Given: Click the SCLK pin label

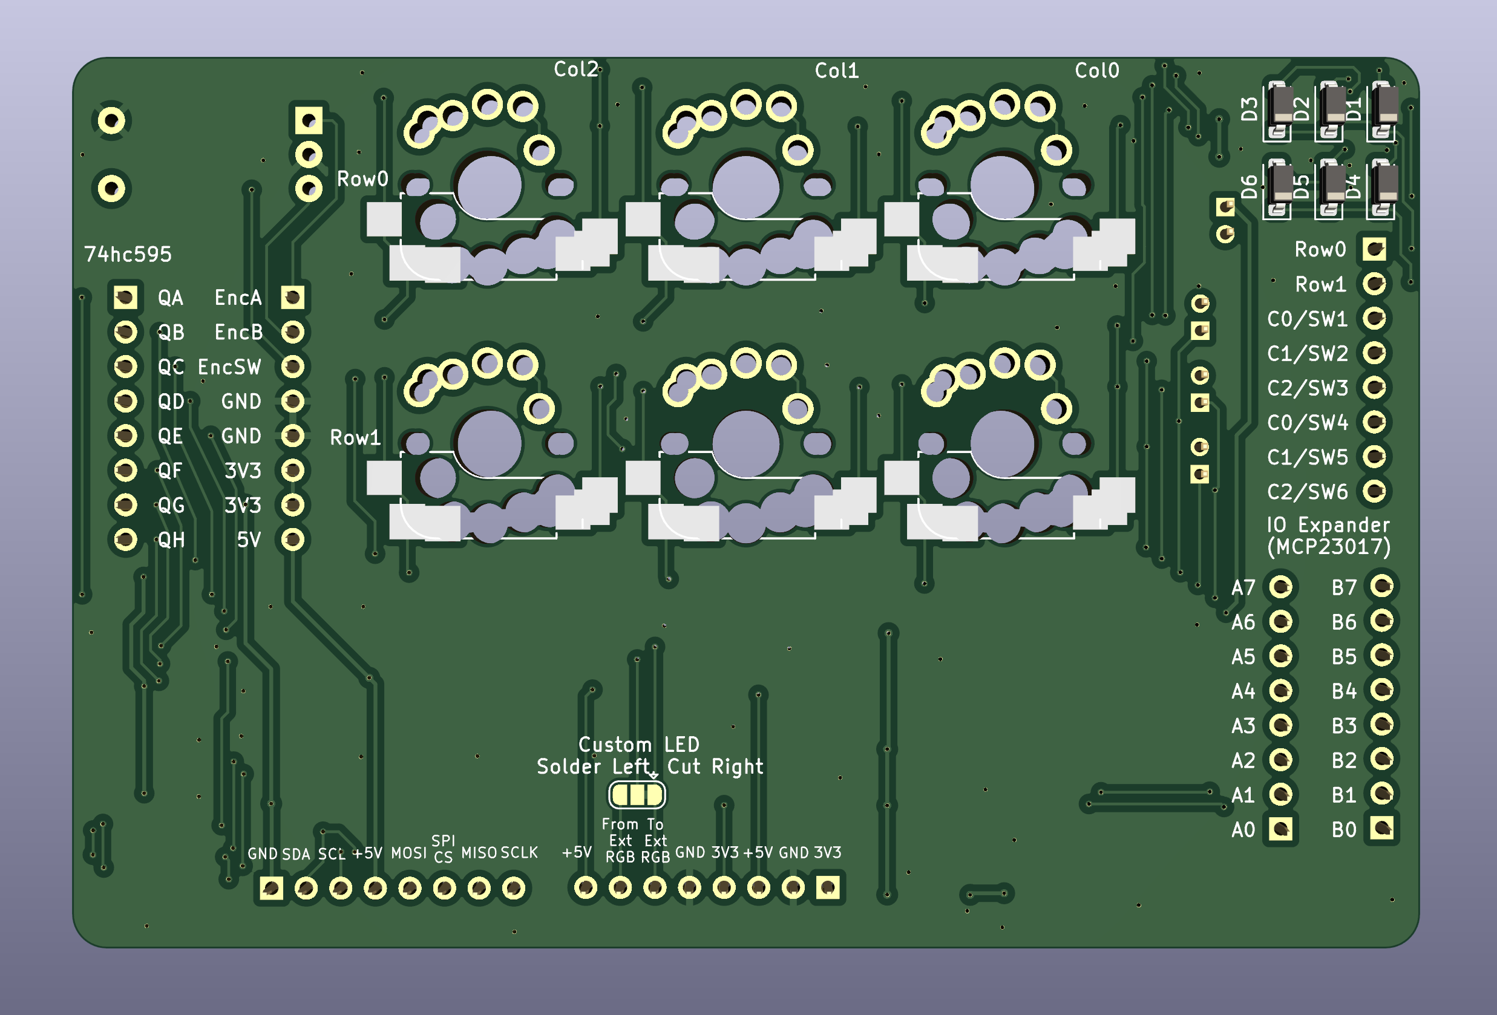Looking at the screenshot, I should (x=519, y=853).
